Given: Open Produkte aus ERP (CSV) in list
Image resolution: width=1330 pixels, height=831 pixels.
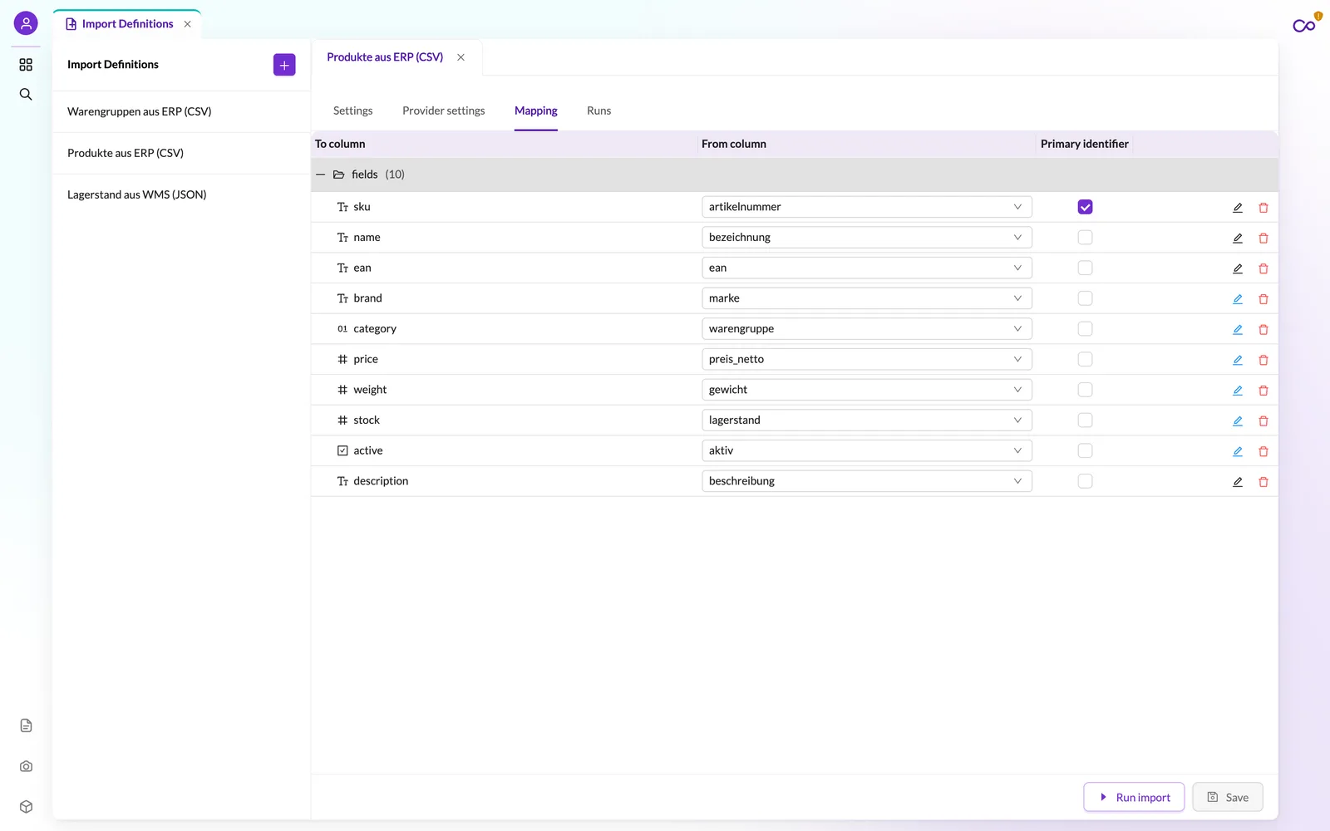Looking at the screenshot, I should [181, 153].
